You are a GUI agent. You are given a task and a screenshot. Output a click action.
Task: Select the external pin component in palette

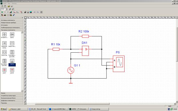coord(4,43)
